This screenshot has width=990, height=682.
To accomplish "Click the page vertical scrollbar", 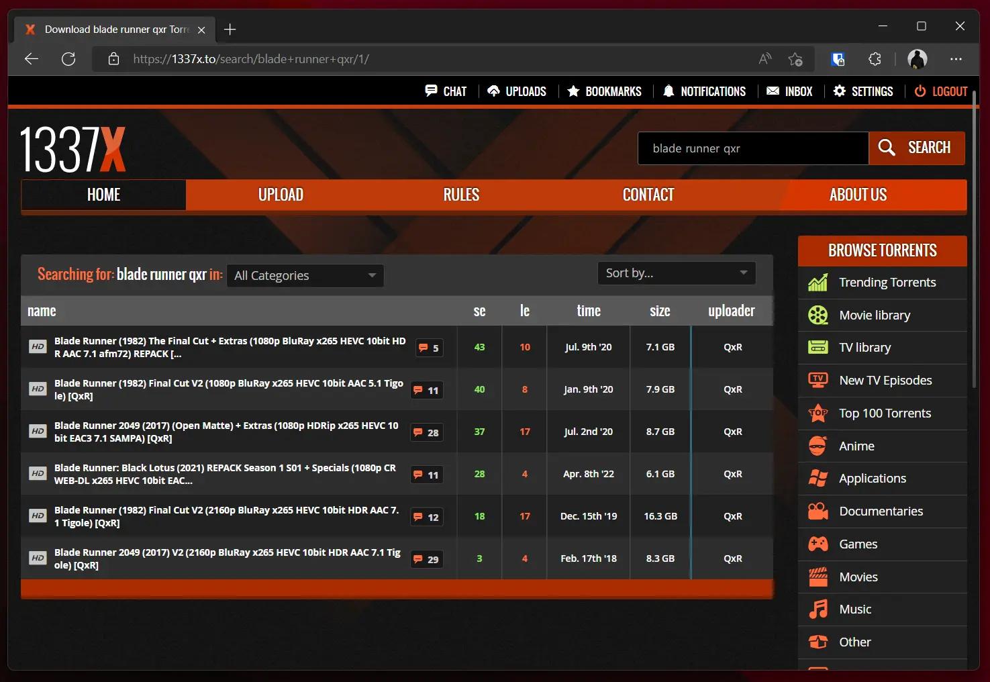I will (x=974, y=238).
